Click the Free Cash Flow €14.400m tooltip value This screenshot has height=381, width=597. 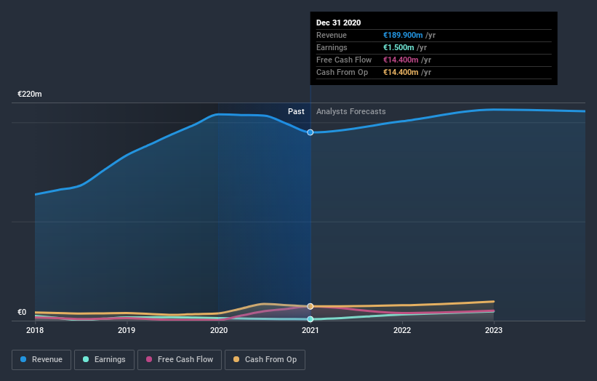pyautogui.click(x=401, y=60)
